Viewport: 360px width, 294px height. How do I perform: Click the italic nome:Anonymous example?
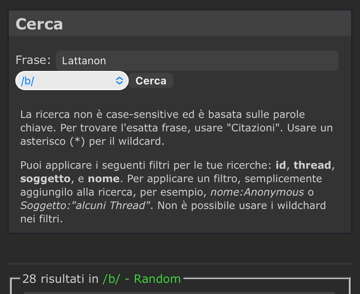[257, 192]
